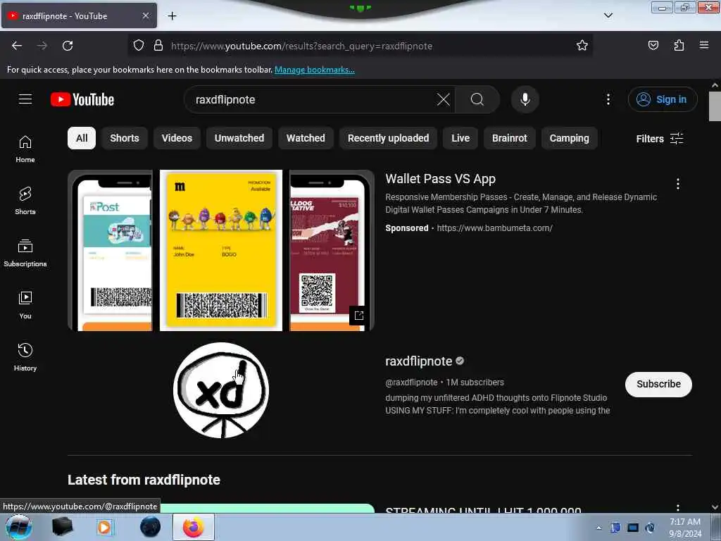
Task: Open the Wallet Pass ad options menu
Action: point(678,184)
